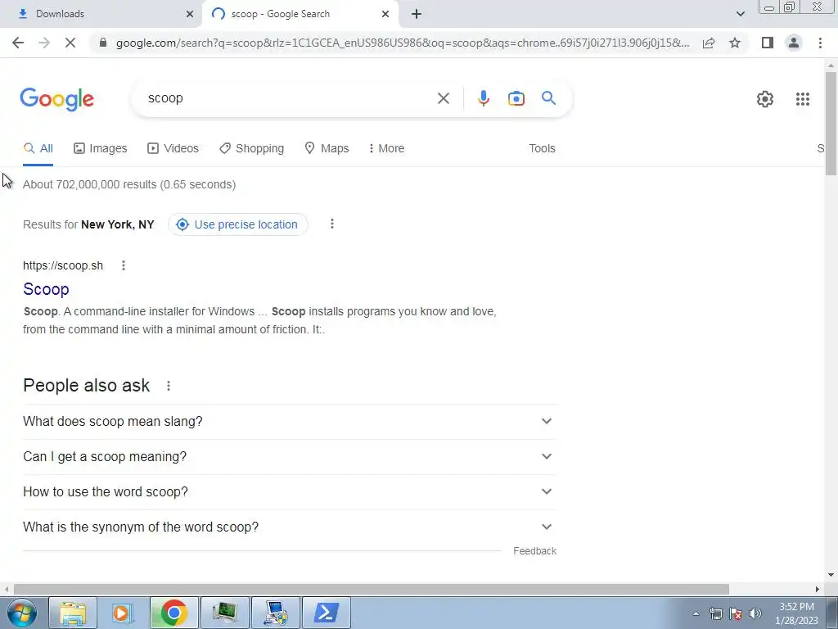838x629 pixels.
Task: Clear the search box text
Action: coord(443,98)
